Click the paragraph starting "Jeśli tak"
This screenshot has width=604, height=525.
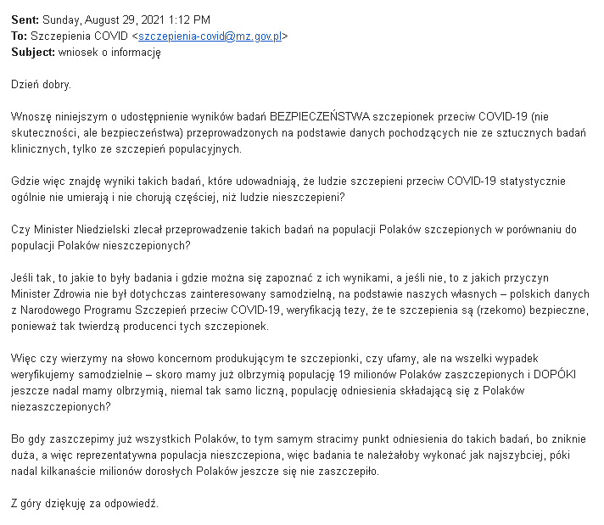coord(288,302)
